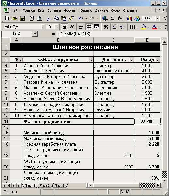
Task: Select the cell 'Средняя заработная плата'
Action: (x=58, y=144)
